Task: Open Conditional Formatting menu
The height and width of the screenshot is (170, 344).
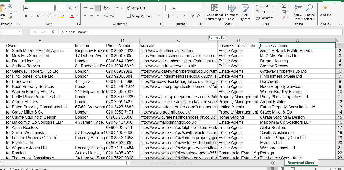Action: tap(215, 12)
